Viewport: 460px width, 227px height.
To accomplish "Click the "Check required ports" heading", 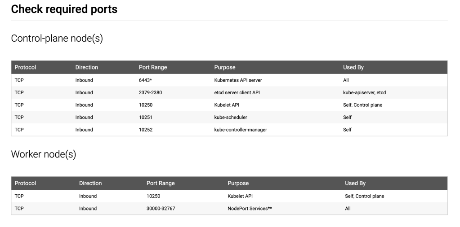I will pyautogui.click(x=64, y=9).
